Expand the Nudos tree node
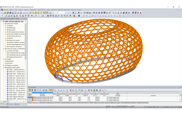The width and height of the screenshot is (182, 114). (x=6, y=26)
